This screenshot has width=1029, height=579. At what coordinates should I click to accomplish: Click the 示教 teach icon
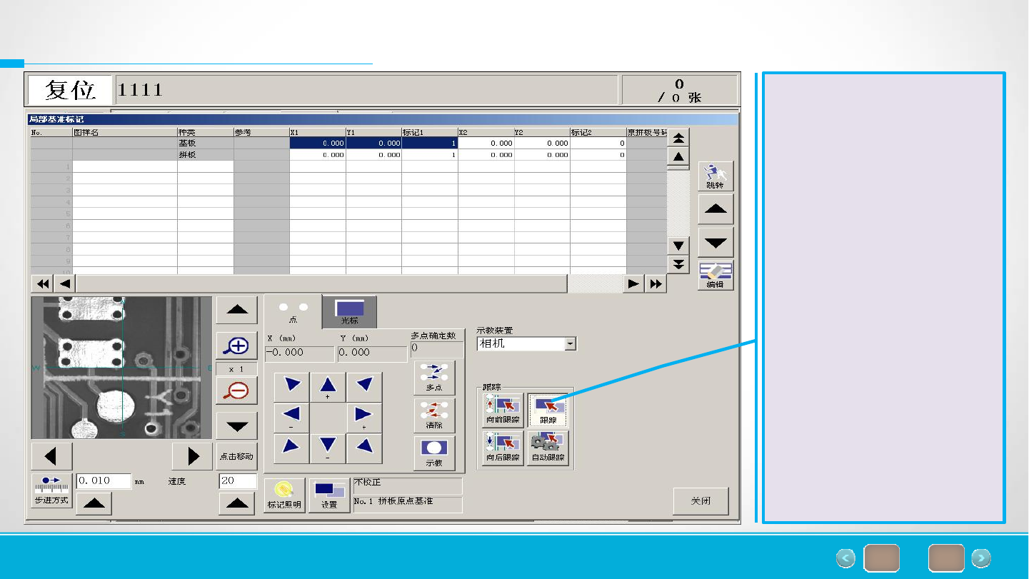tap(434, 453)
